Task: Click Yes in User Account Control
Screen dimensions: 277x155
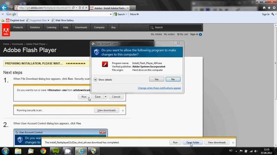Action: [x=157, y=79]
